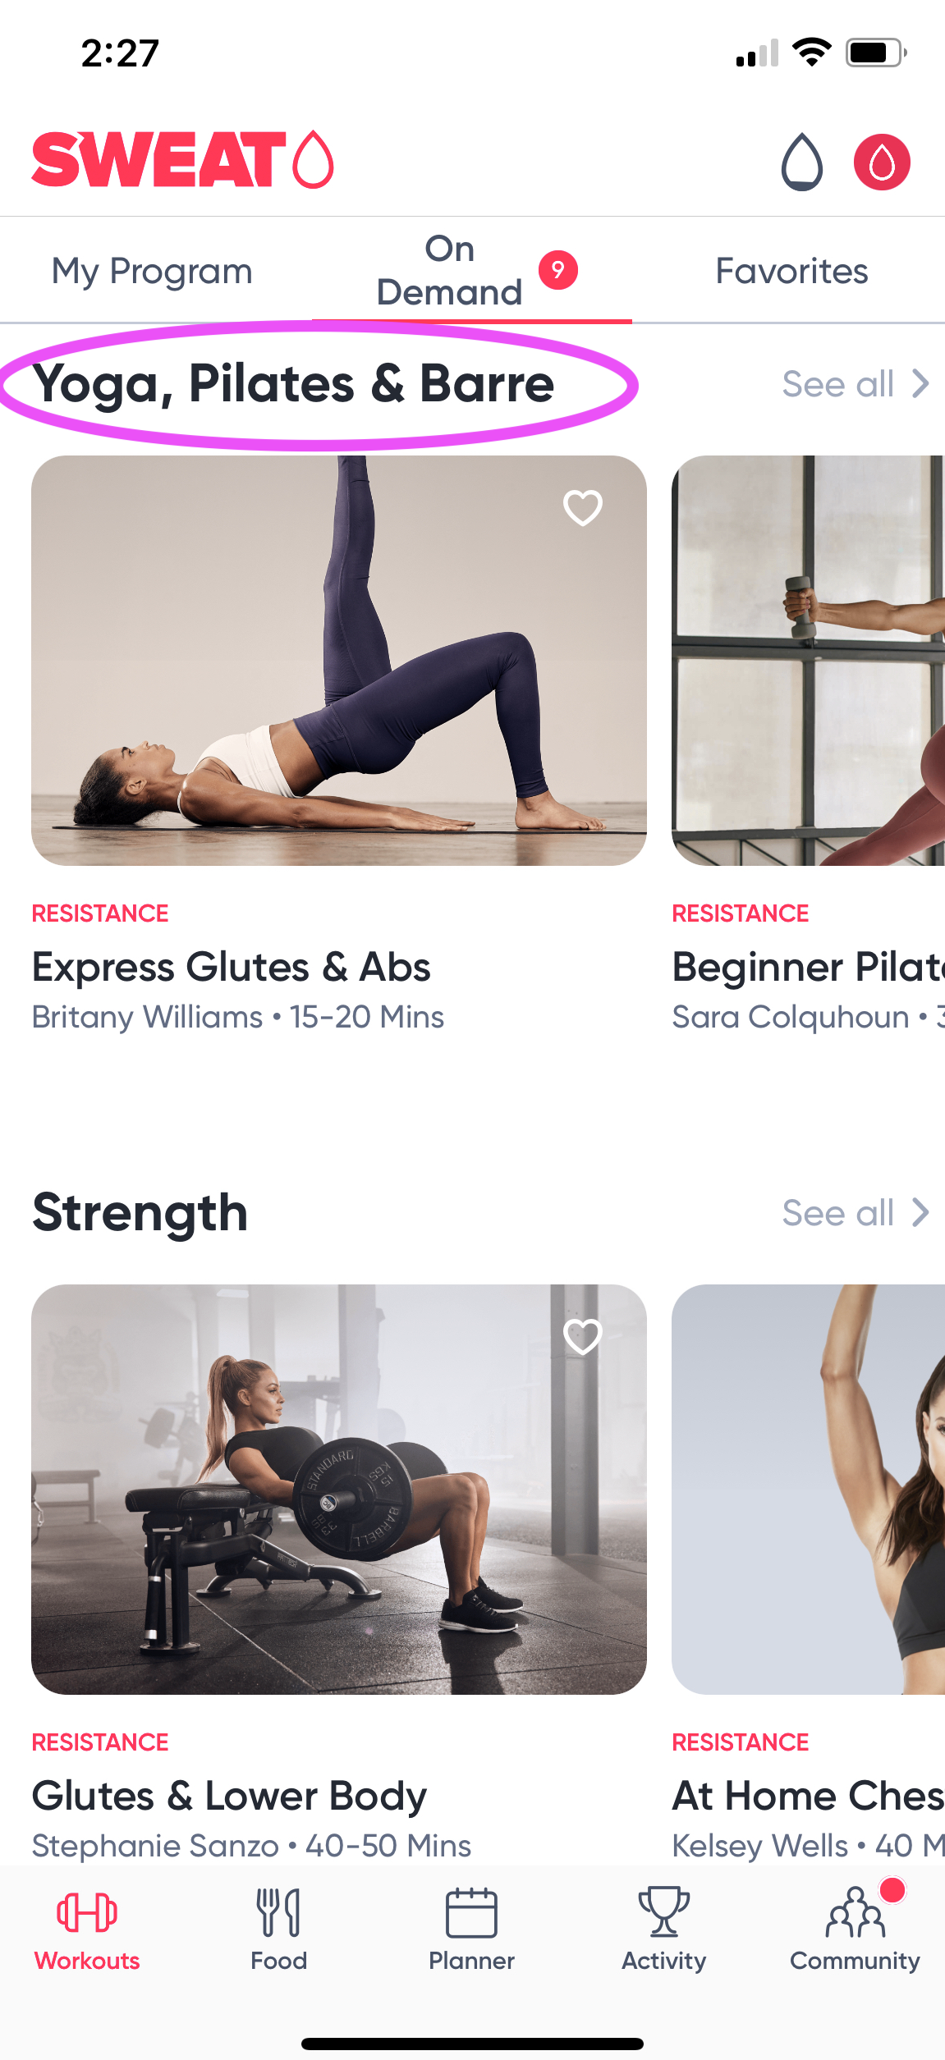Open the At Home Chest workout thumbnail
The image size is (945, 2060).
point(808,1490)
